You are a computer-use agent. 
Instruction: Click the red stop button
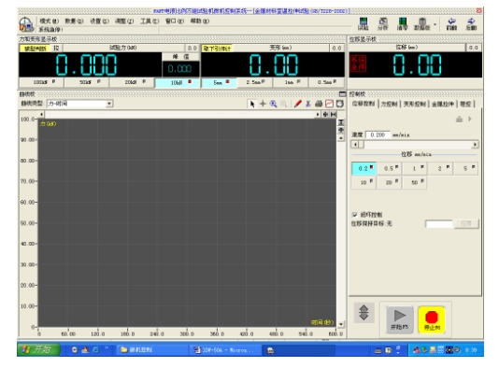pos(432,319)
